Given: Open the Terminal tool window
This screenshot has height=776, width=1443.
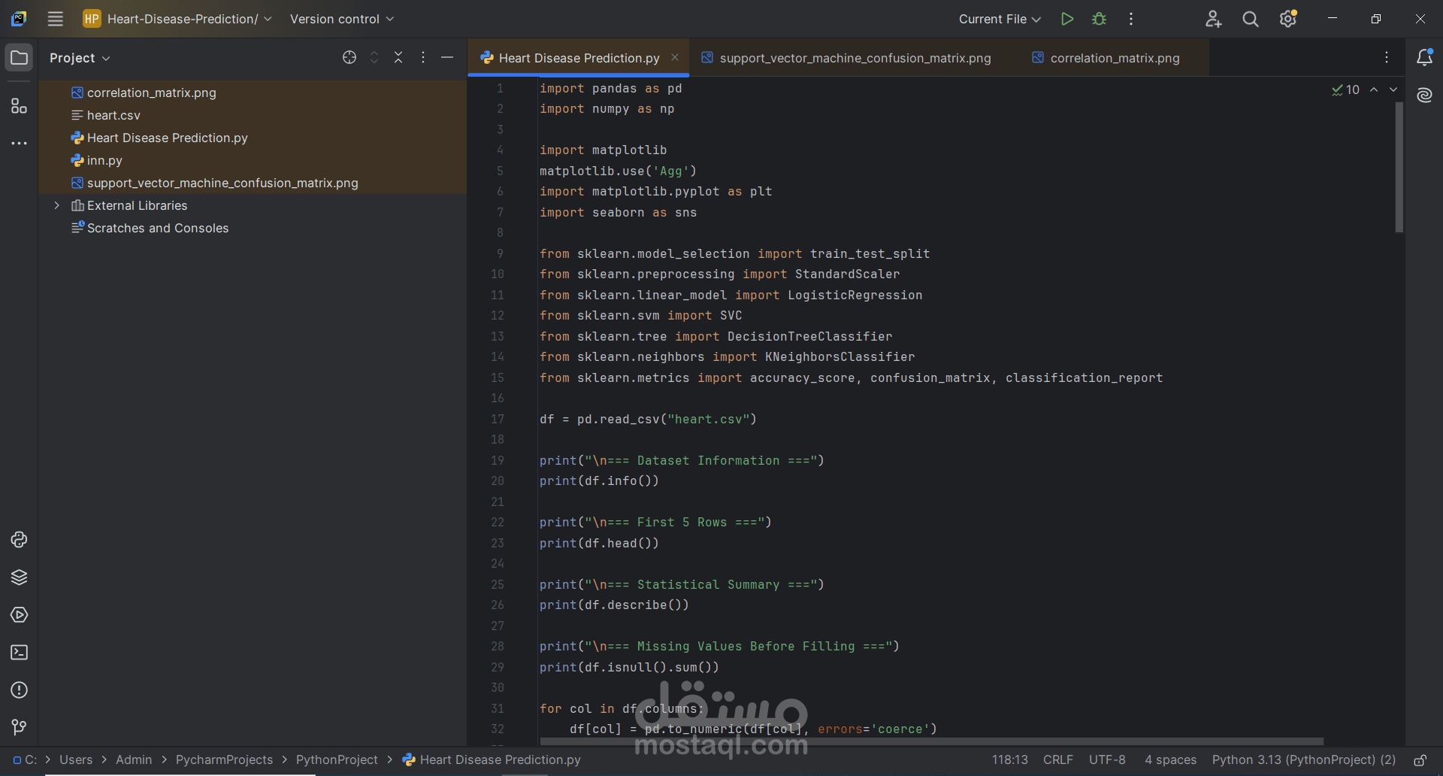Looking at the screenshot, I should pyautogui.click(x=20, y=653).
